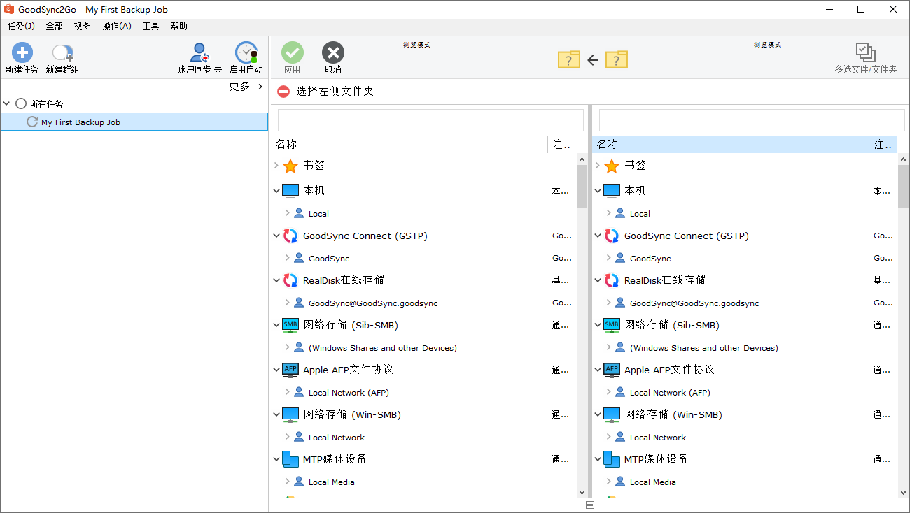This screenshot has width=910, height=513.
Task: Enable Auto (启用自动) clock icon
Action: [246, 53]
